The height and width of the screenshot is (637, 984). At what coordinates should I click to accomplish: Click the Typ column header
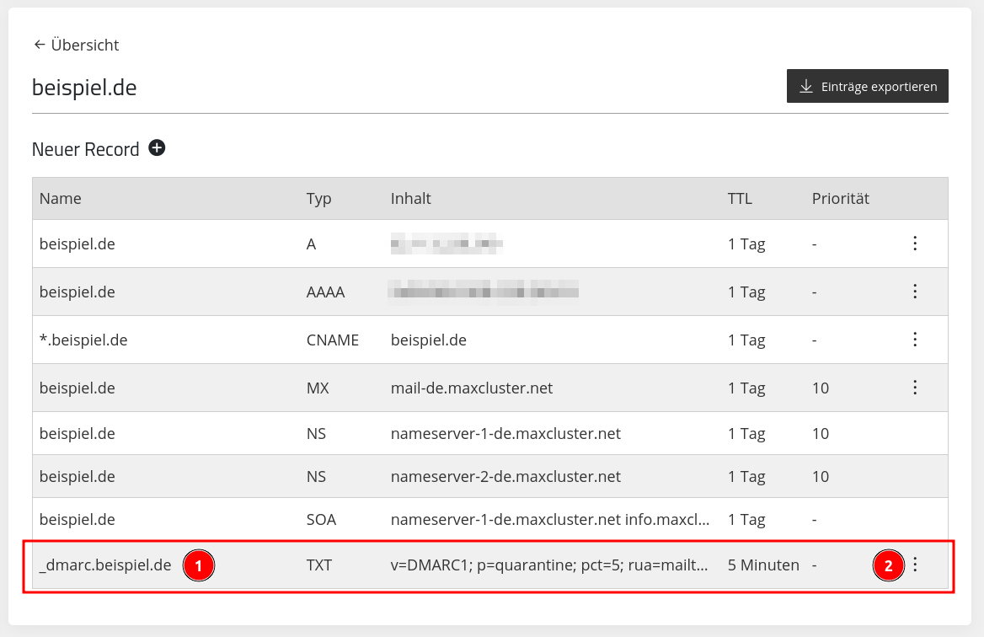(x=318, y=198)
